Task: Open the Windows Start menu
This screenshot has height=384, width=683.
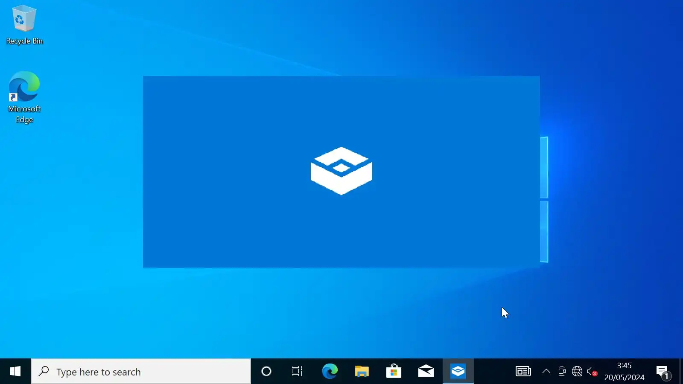Action: (x=15, y=372)
